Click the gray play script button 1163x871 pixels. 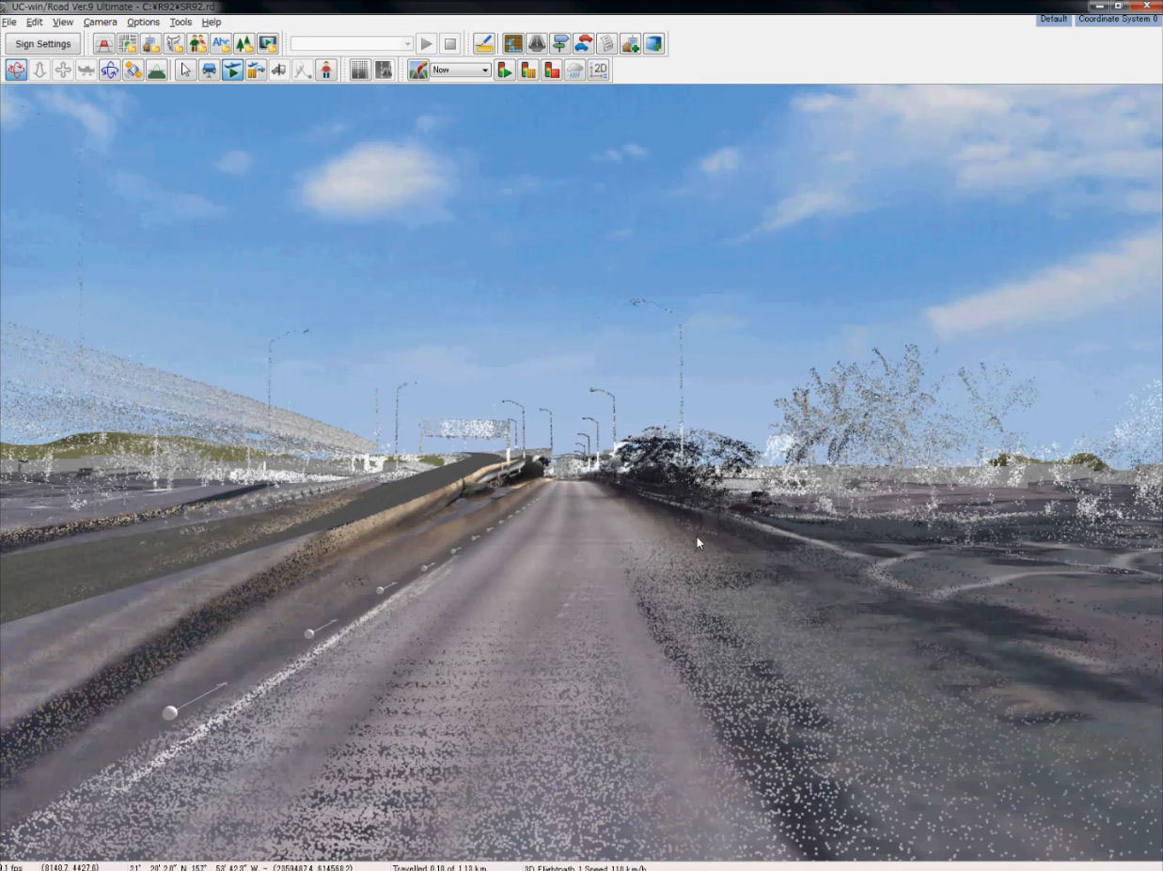426,44
